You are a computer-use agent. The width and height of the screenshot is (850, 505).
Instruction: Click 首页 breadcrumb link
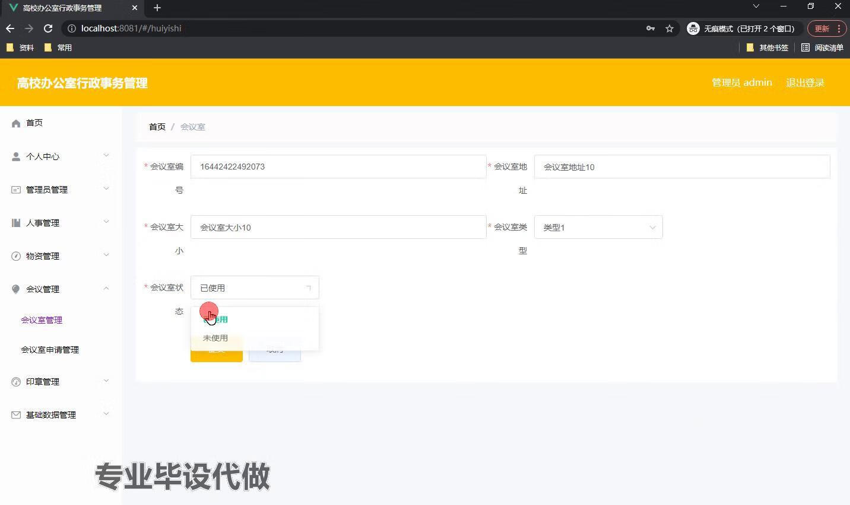[x=157, y=127]
